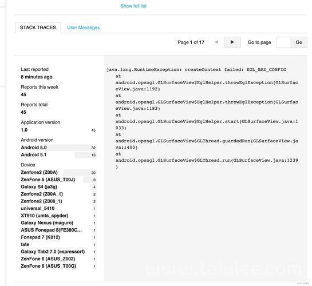
Task: Click the RuntimeException stack trace header
Action: point(196,70)
